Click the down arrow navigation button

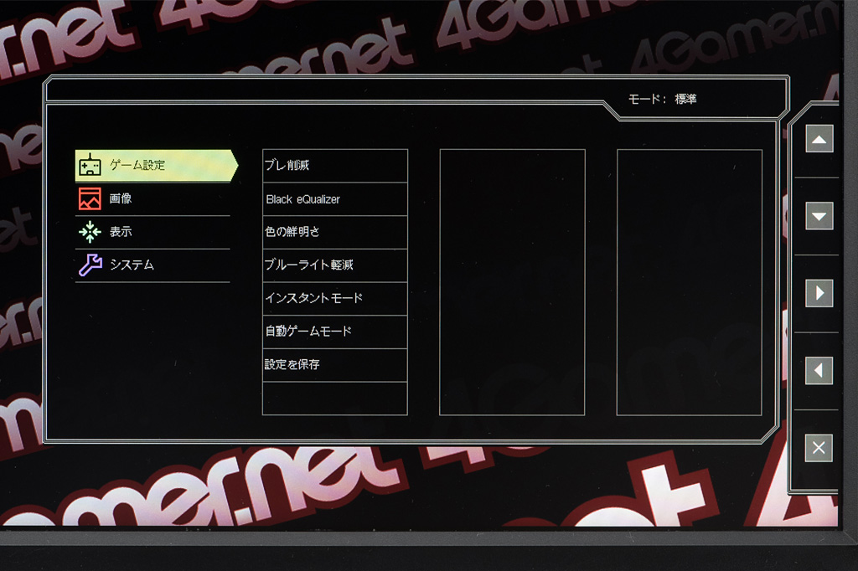tap(819, 215)
